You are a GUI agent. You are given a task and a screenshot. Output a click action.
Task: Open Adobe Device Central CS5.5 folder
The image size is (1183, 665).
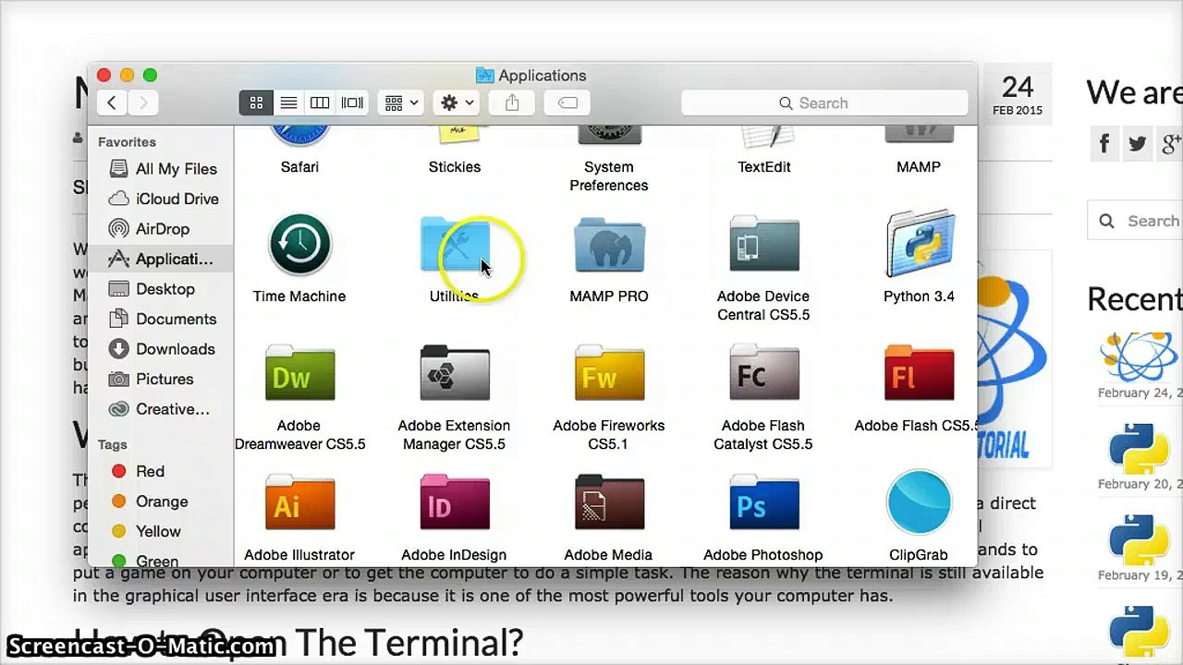click(x=763, y=245)
